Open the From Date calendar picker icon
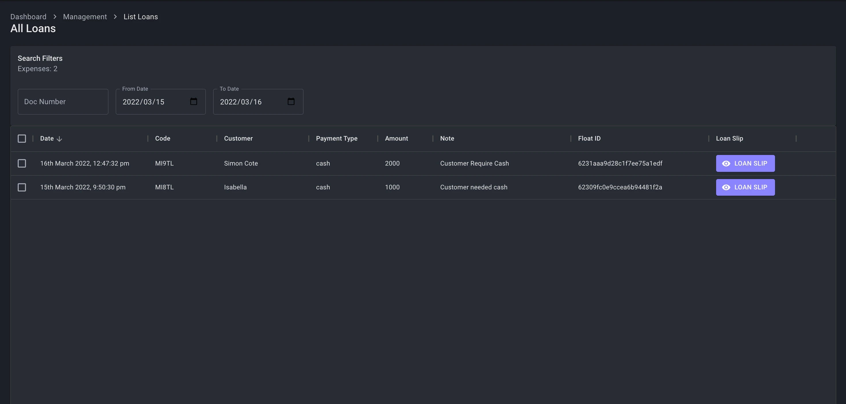The image size is (846, 404). 193,101
